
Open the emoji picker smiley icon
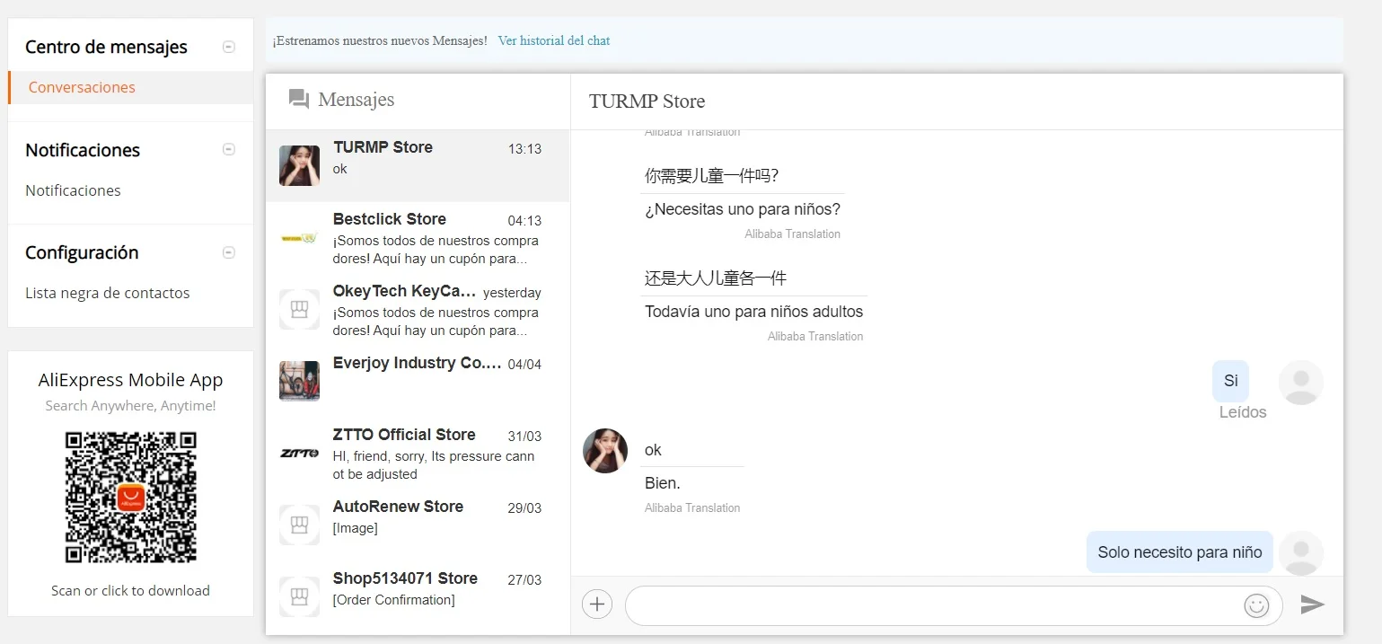point(1256,605)
